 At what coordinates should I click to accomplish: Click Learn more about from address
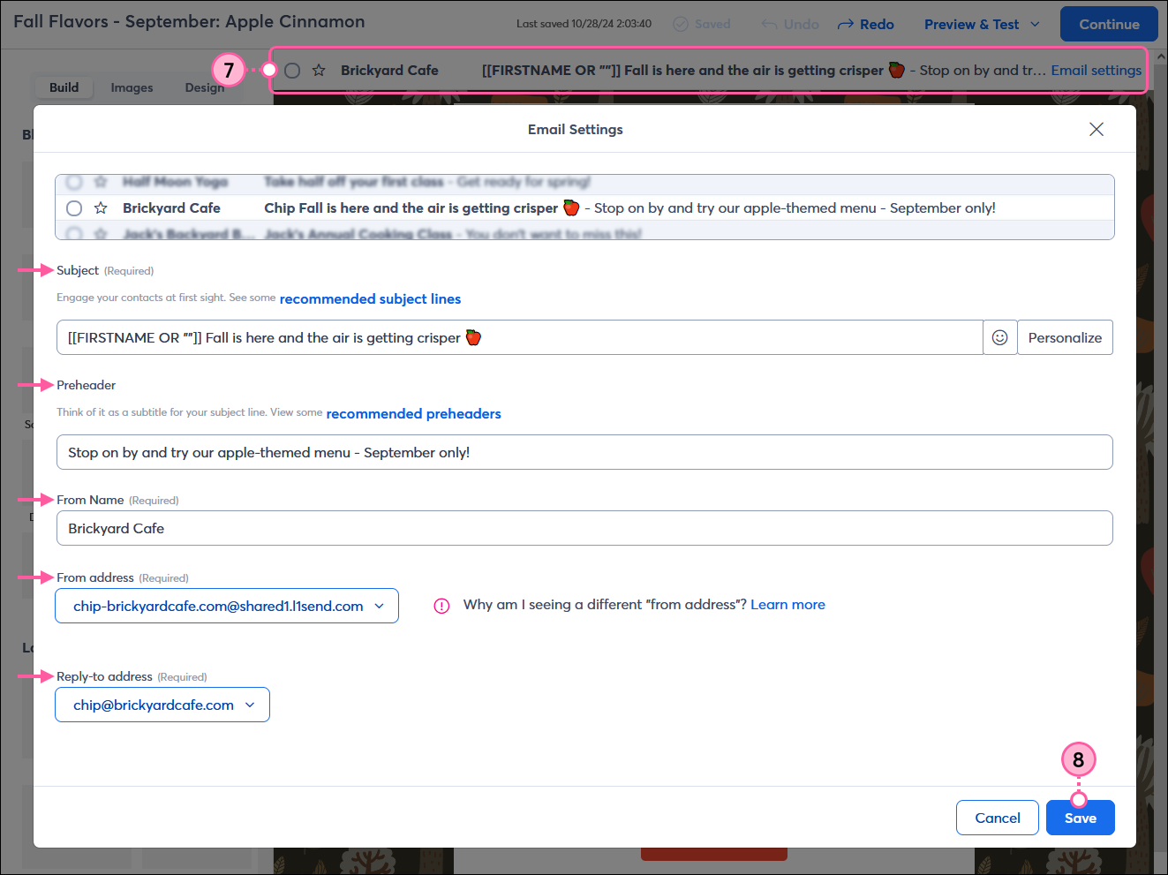pos(787,605)
